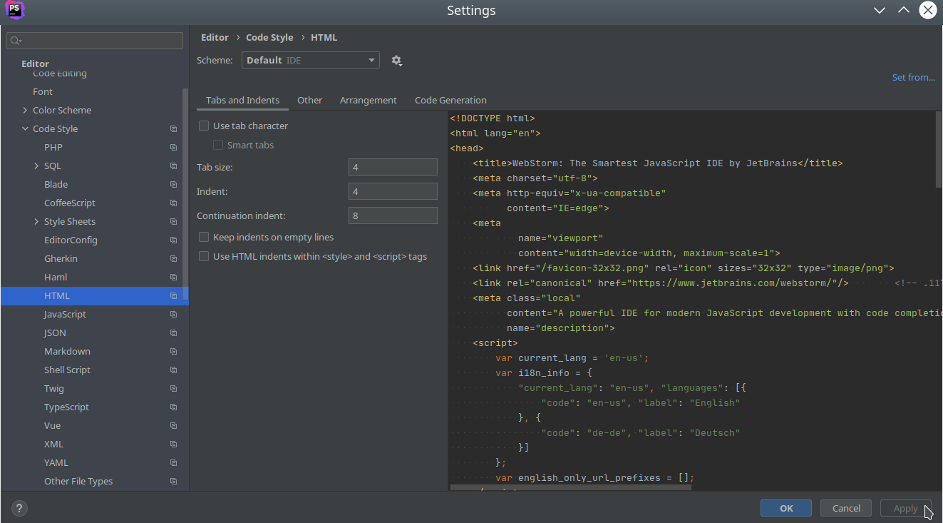Click project-level icon next to Shell Script
The height and width of the screenshot is (523, 943).
click(173, 370)
